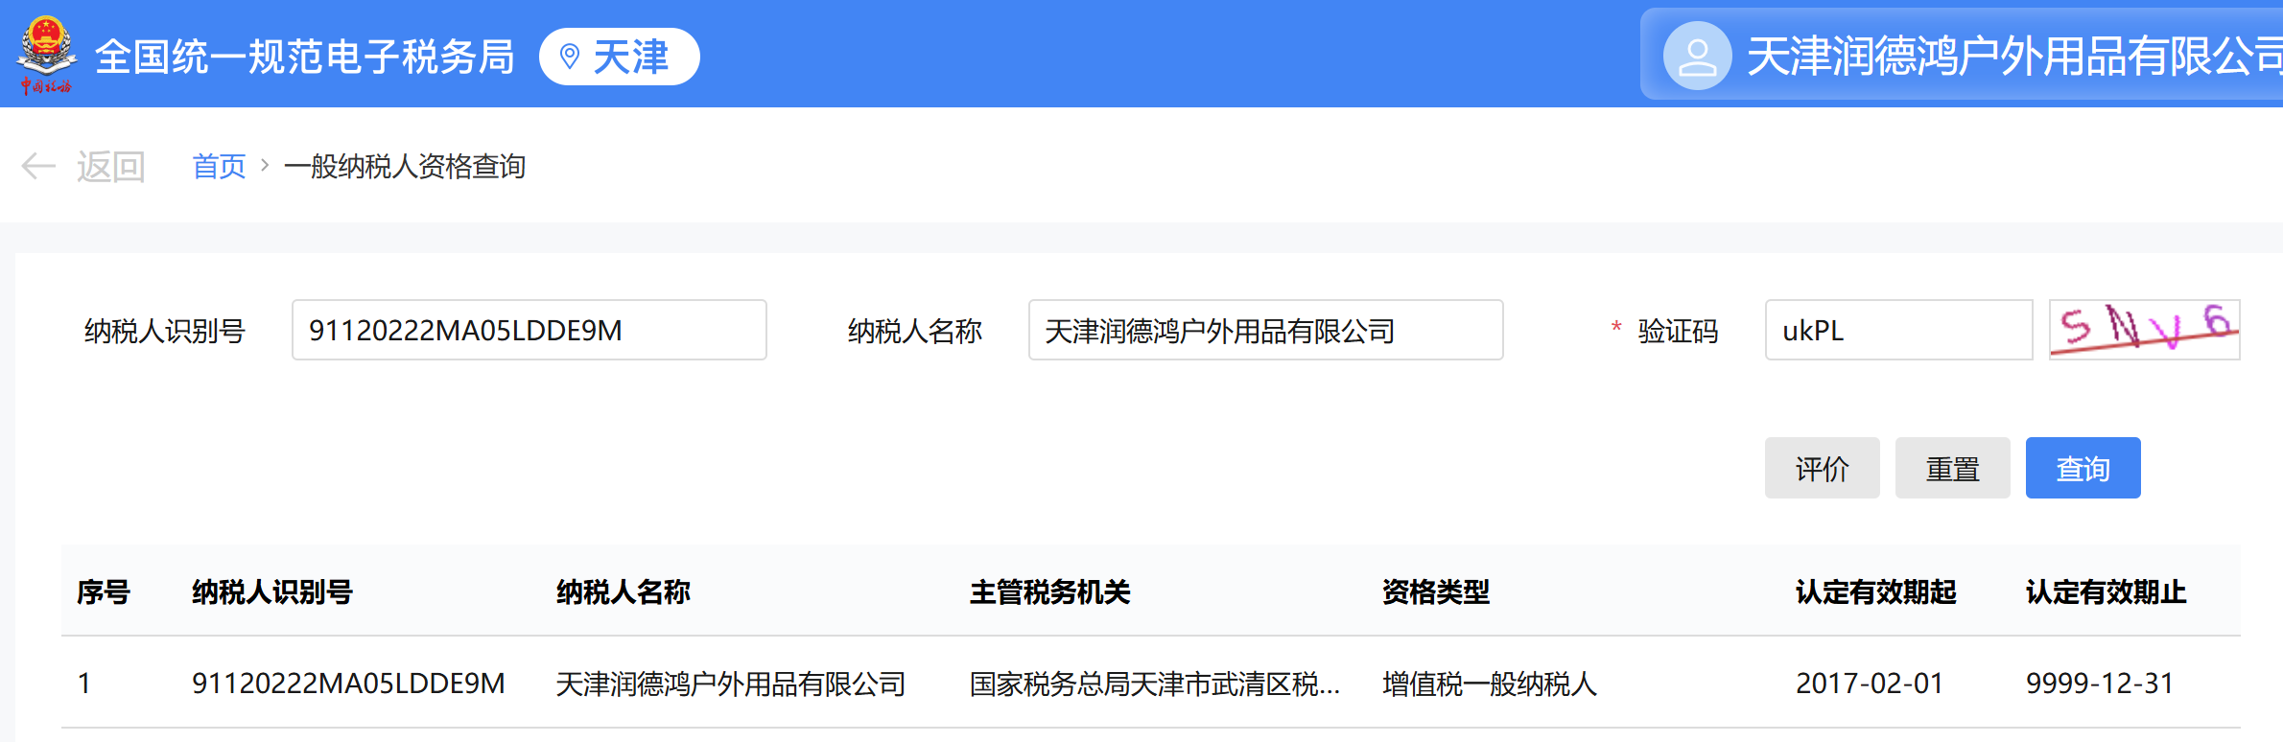Go to 首页 via breadcrumb
The image size is (2283, 742).
point(219,166)
